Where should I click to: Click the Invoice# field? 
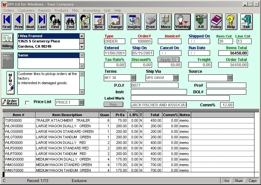pyautogui.click(x=169, y=41)
